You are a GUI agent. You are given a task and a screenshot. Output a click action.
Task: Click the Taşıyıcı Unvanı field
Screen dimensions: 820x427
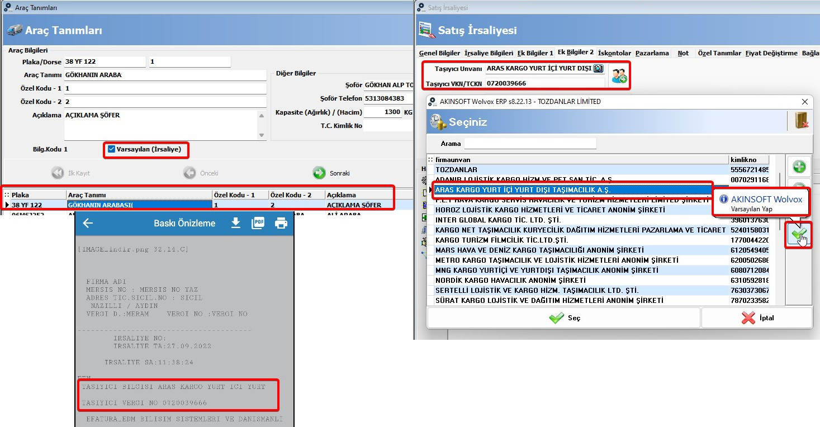pyautogui.click(x=538, y=69)
